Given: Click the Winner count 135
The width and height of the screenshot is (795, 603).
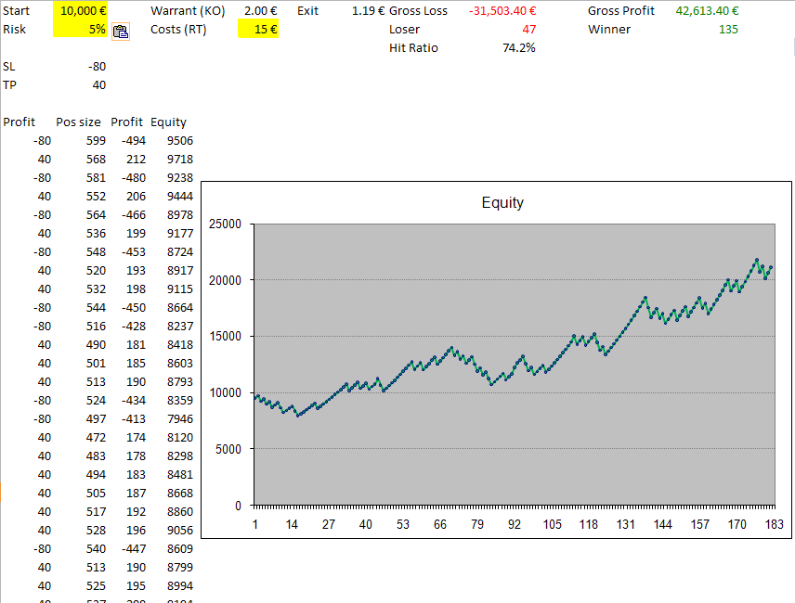Looking at the screenshot, I should pyautogui.click(x=727, y=30).
